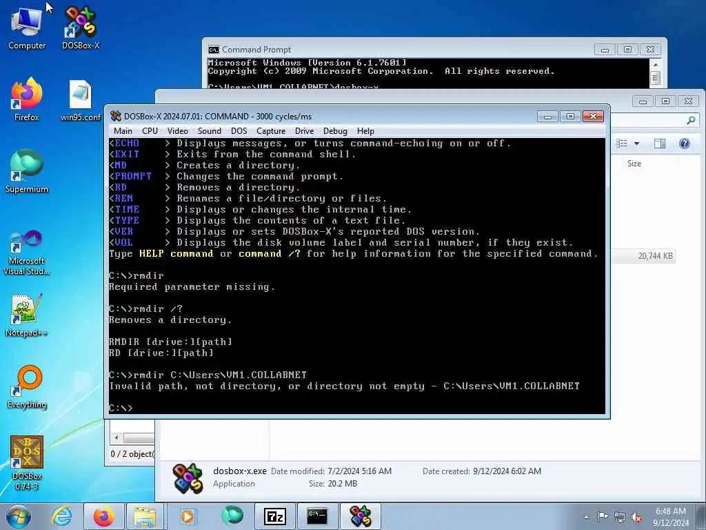Open 7-Zip from the taskbar
This screenshot has width=706, height=530.
coord(274,516)
